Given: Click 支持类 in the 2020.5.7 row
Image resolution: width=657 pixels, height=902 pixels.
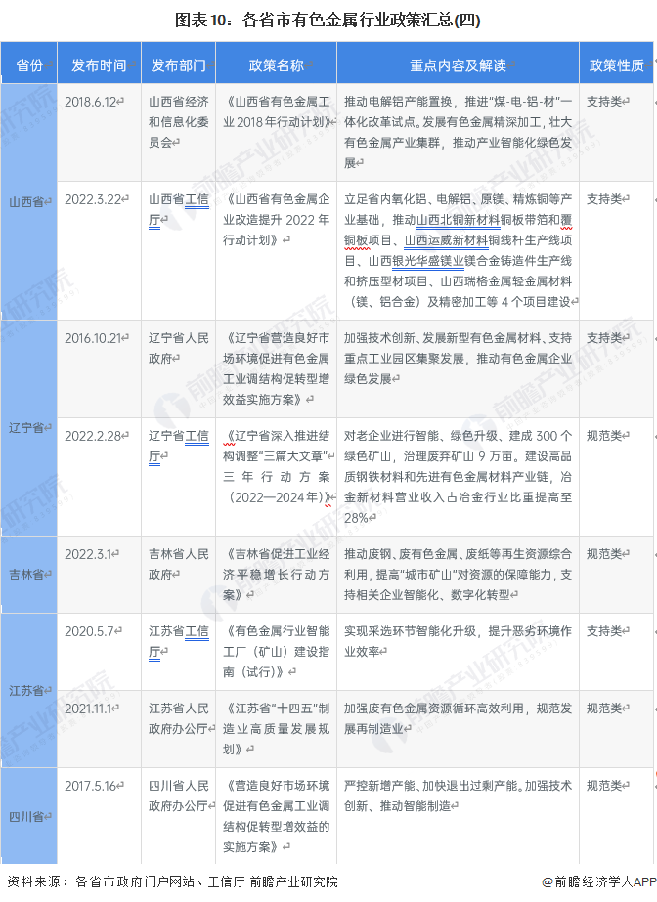Looking at the screenshot, I should pyautogui.click(x=604, y=631).
